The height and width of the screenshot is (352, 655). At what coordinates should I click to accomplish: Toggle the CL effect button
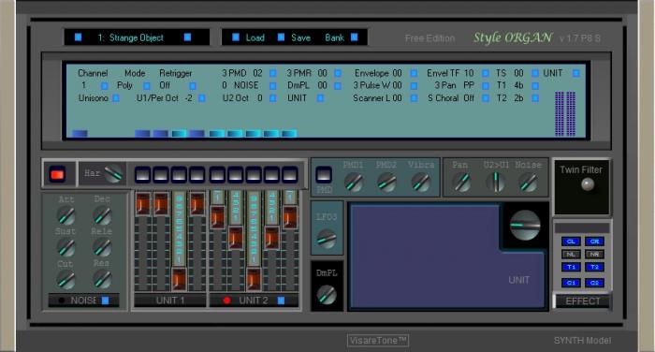[571, 242]
